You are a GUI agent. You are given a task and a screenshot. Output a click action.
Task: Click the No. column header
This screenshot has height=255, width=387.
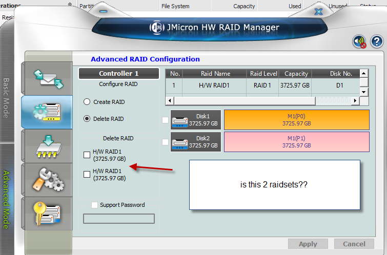(x=174, y=74)
